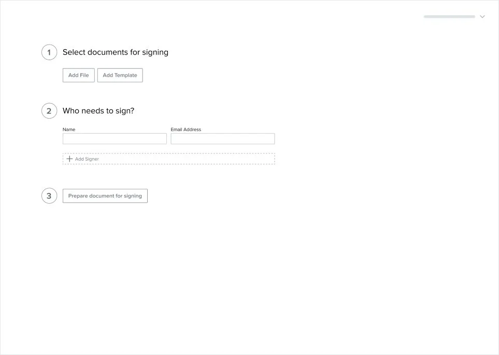
Task: Select the word Template in Add Template
Action: (126, 75)
